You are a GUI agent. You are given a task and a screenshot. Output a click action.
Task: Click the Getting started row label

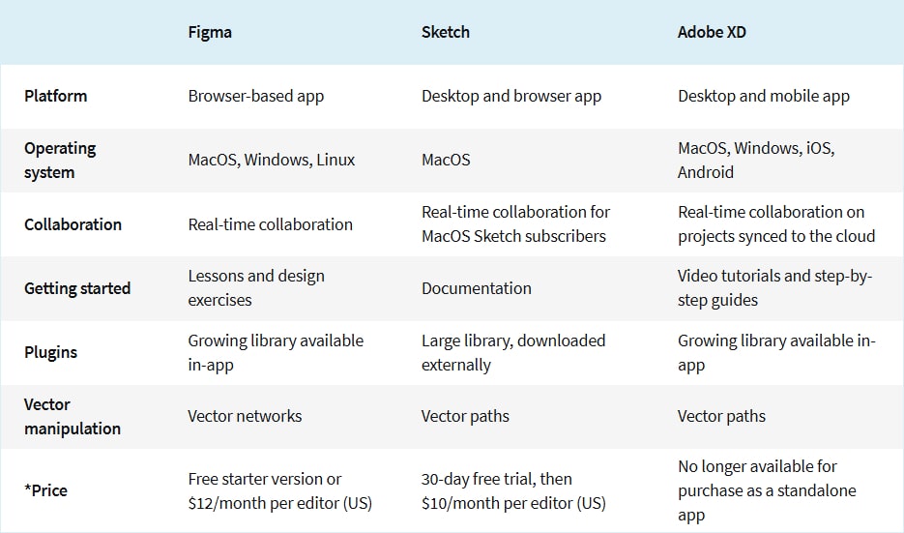click(77, 288)
